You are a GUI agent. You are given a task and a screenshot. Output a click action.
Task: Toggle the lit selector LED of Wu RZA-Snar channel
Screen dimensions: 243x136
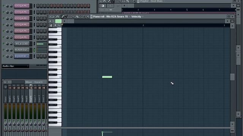tap(34, 50)
